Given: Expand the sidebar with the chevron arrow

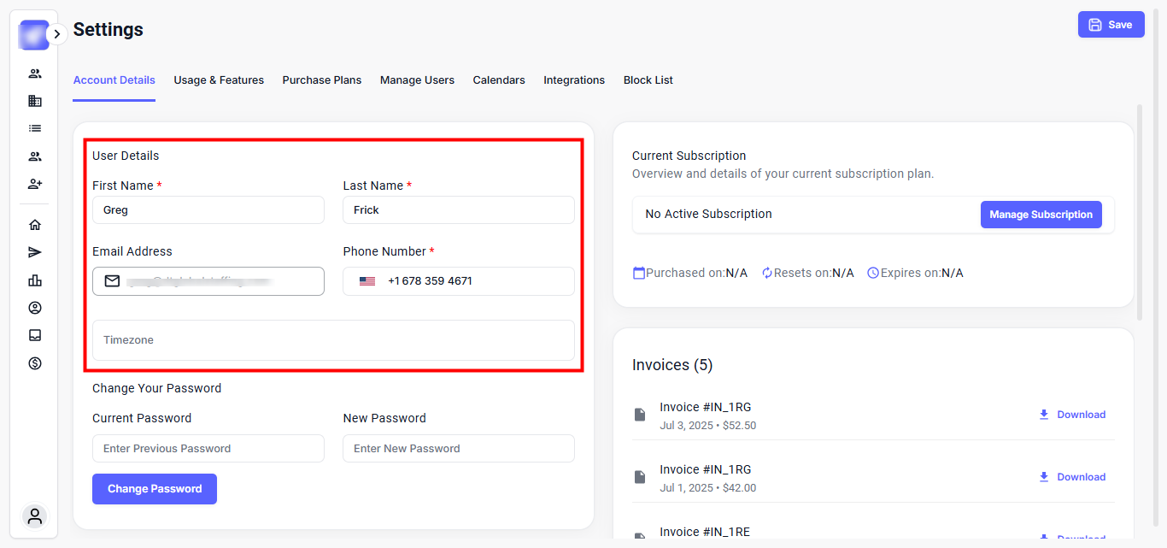Looking at the screenshot, I should click(56, 34).
